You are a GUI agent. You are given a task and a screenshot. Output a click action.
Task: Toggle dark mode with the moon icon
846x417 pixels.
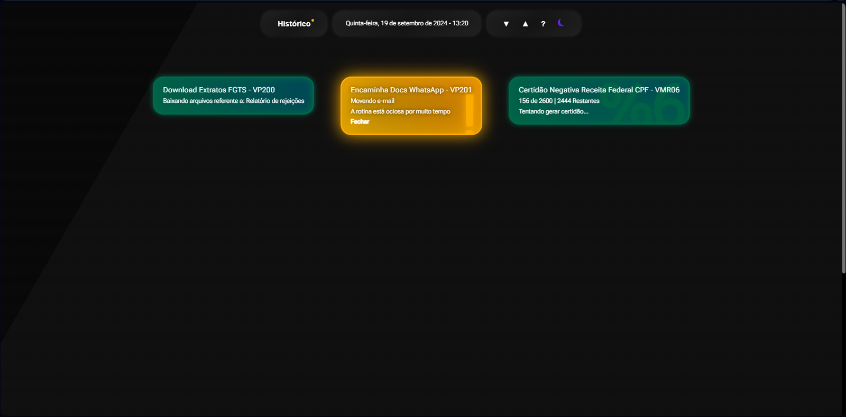coord(561,23)
